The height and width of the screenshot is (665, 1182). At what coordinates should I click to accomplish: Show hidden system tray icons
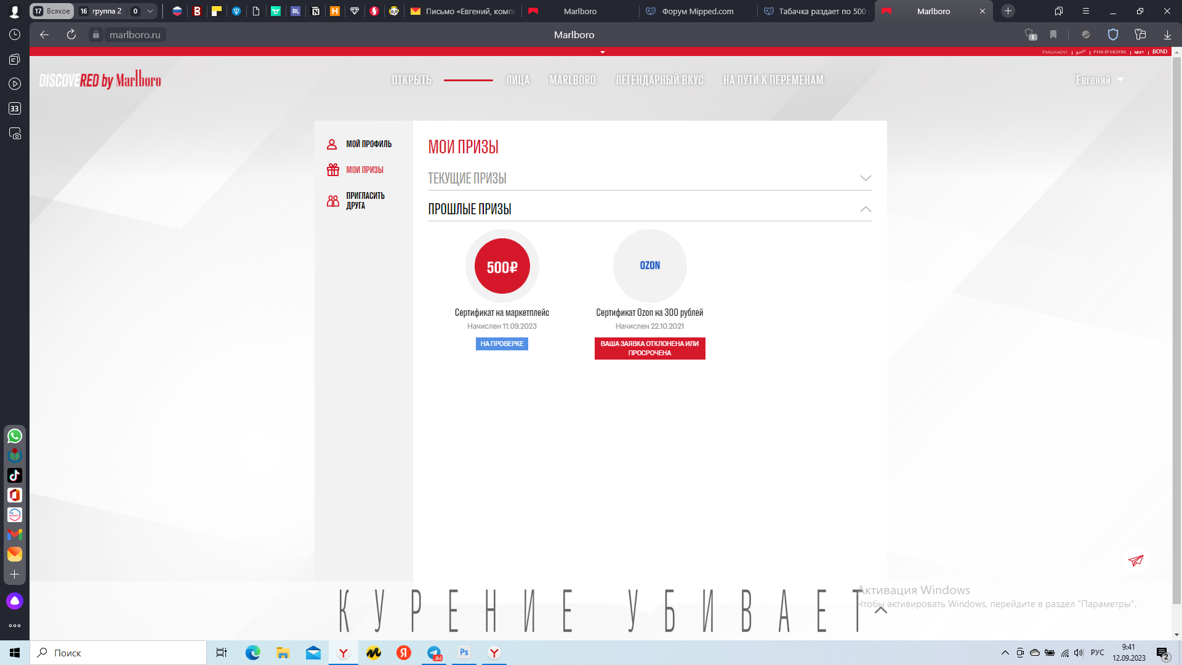click(1005, 653)
